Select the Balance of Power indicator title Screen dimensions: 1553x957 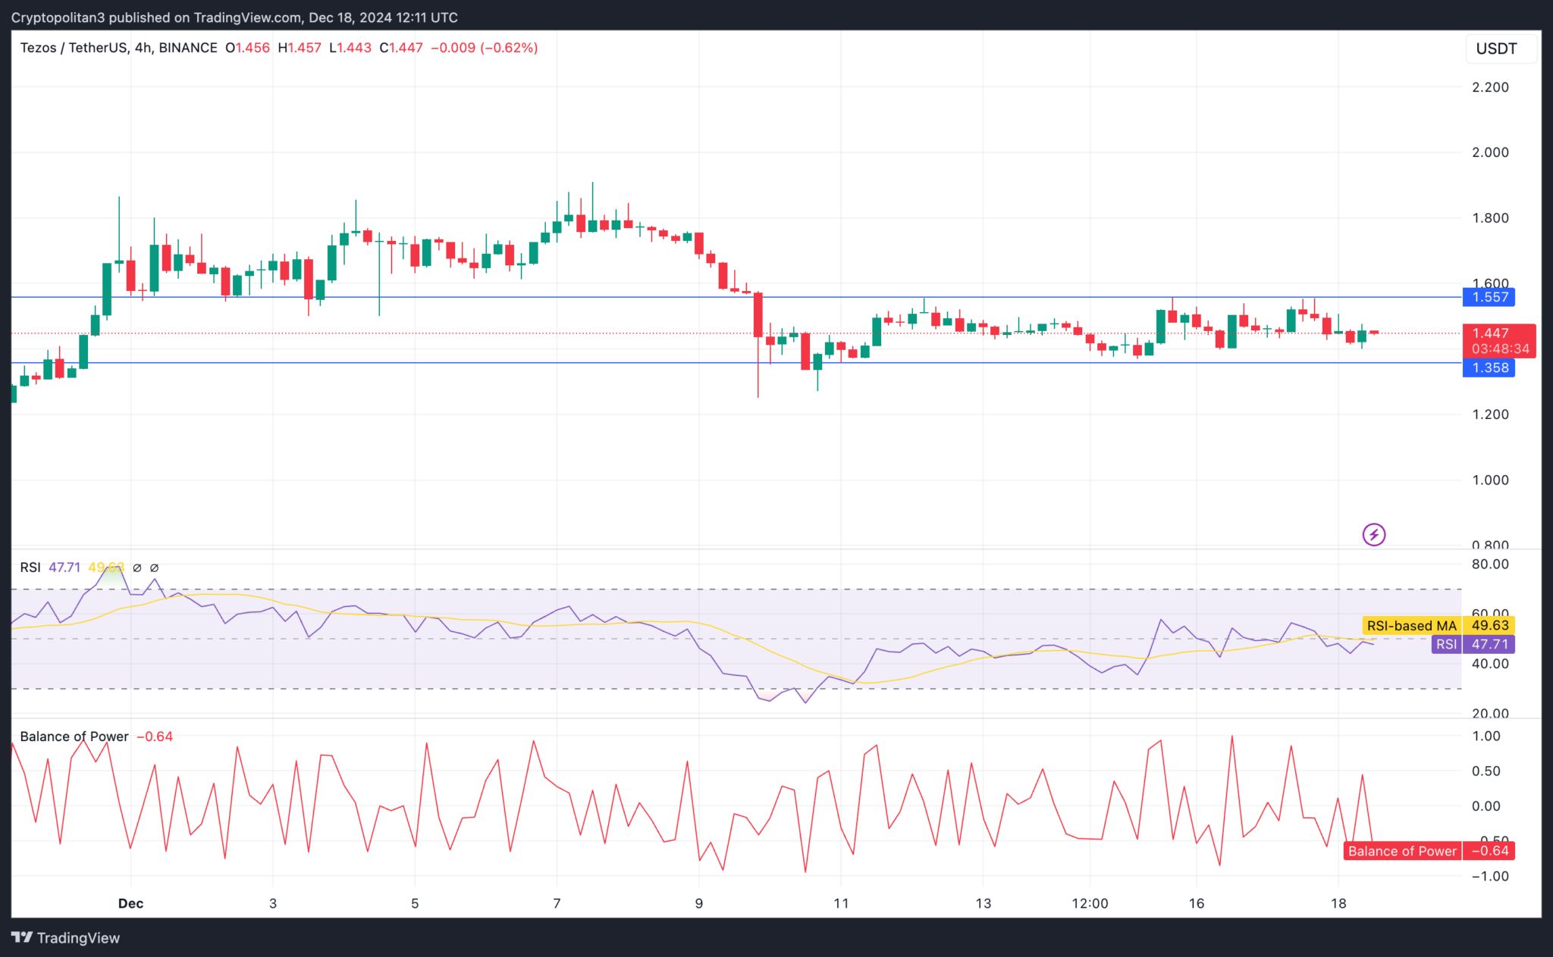[x=74, y=737]
